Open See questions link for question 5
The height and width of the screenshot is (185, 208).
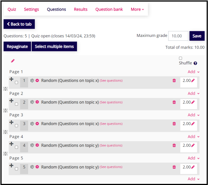pos(111,167)
